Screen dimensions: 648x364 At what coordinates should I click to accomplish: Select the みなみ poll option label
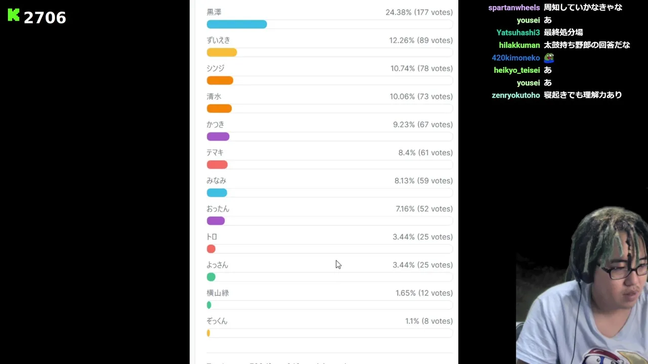point(216,180)
